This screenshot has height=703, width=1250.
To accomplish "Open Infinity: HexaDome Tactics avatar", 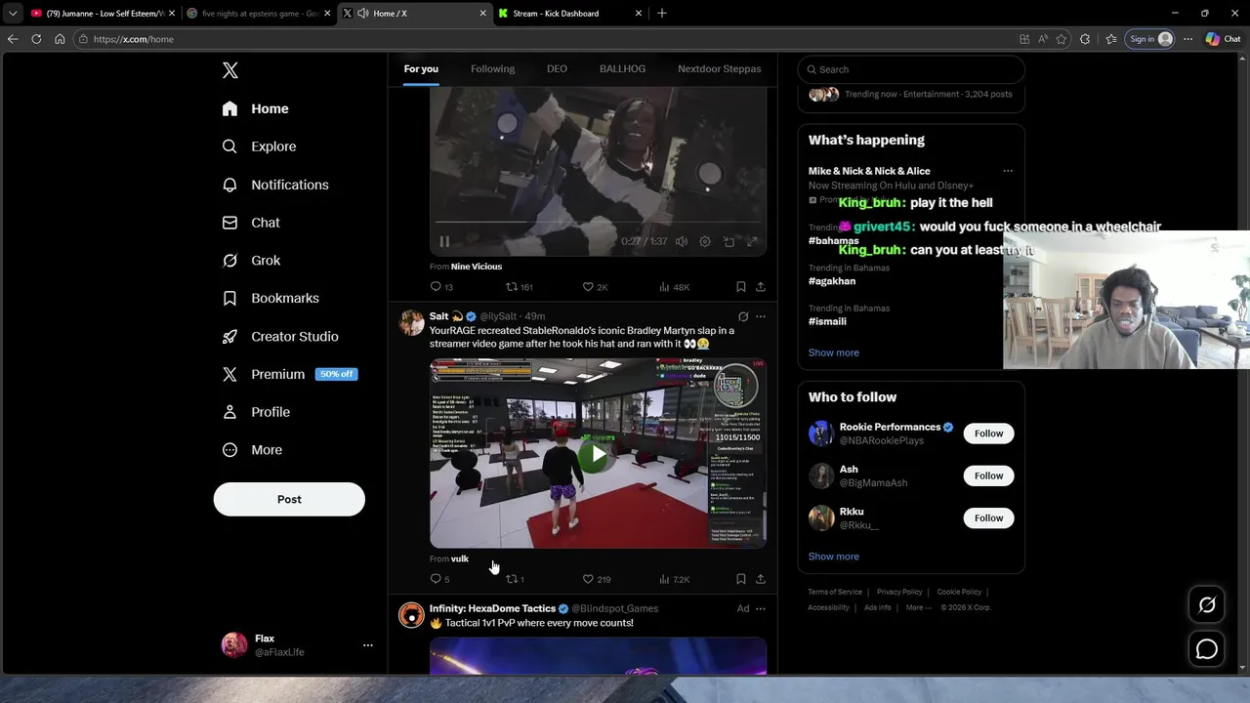I will coord(411,614).
